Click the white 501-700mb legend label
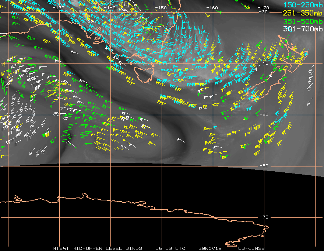Image resolution: width=324 pixels, height=251 pixels. [303, 29]
